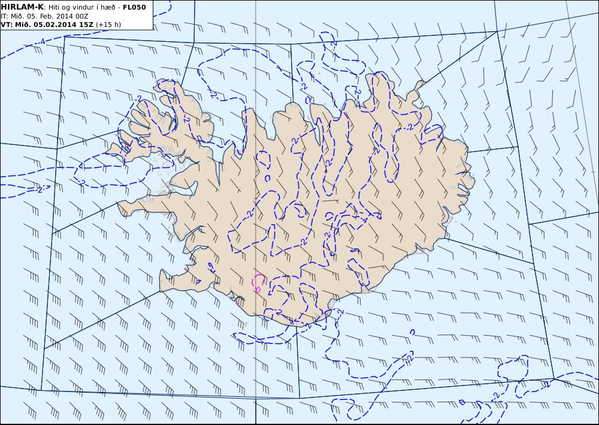The height and width of the screenshot is (425, 599).
Task: Click the magenta "0" isotherm label
Action: click(258, 289)
